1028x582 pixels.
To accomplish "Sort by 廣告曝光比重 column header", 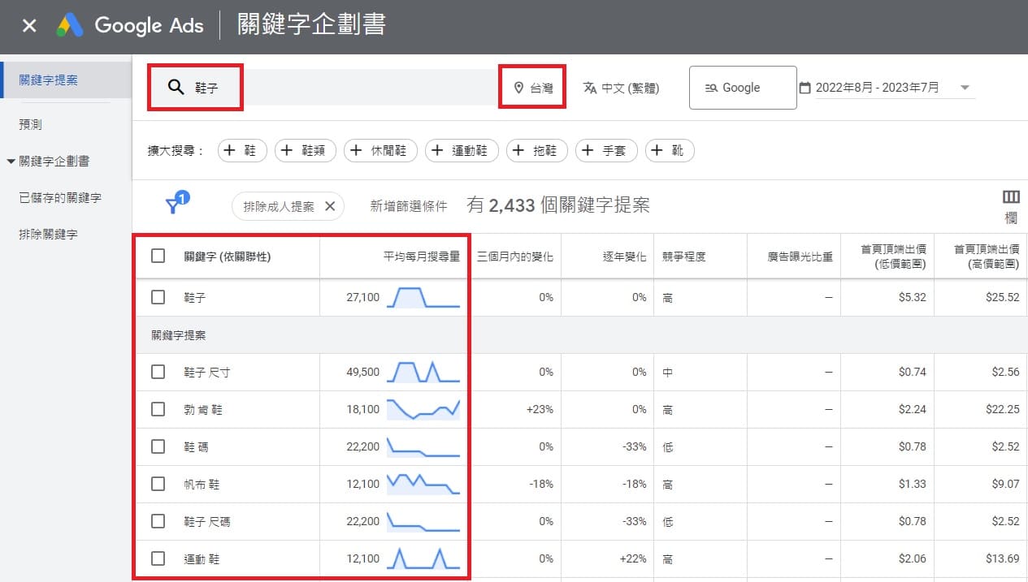I will tap(800, 257).
